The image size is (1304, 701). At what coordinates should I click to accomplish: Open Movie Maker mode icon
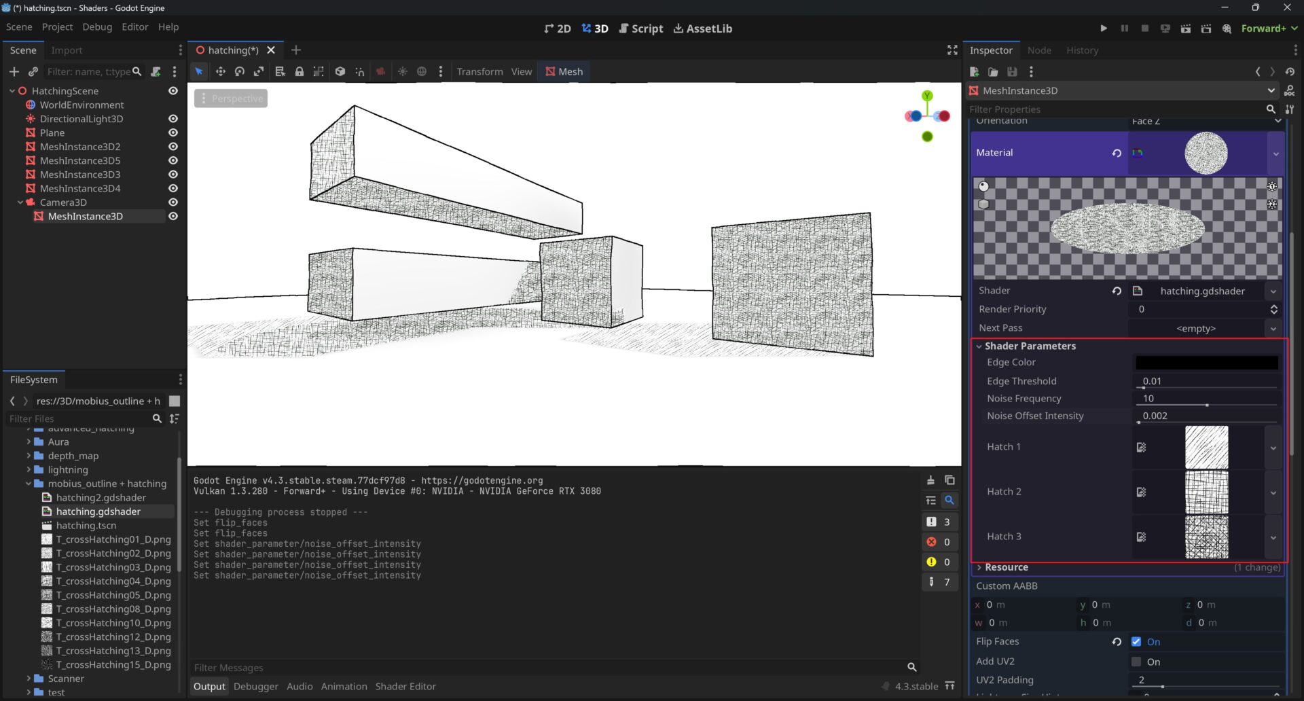1227,28
